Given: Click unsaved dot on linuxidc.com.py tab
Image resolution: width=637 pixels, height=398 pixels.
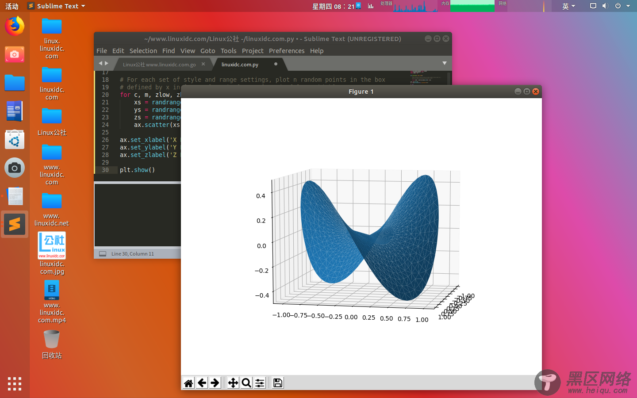Looking at the screenshot, I should click(x=276, y=64).
